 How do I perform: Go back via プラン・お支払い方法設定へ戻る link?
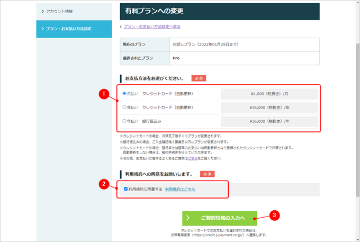[x=152, y=26]
